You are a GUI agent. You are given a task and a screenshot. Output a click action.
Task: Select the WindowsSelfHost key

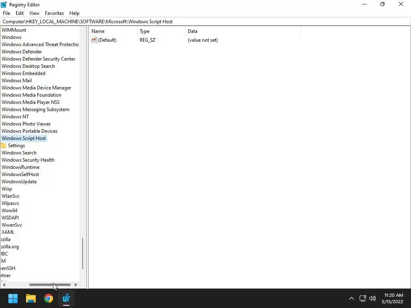tap(20, 174)
